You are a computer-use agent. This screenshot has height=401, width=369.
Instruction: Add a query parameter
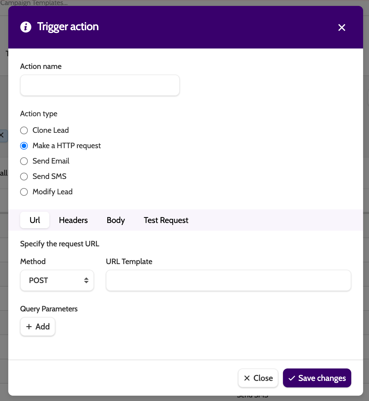pyautogui.click(x=38, y=326)
